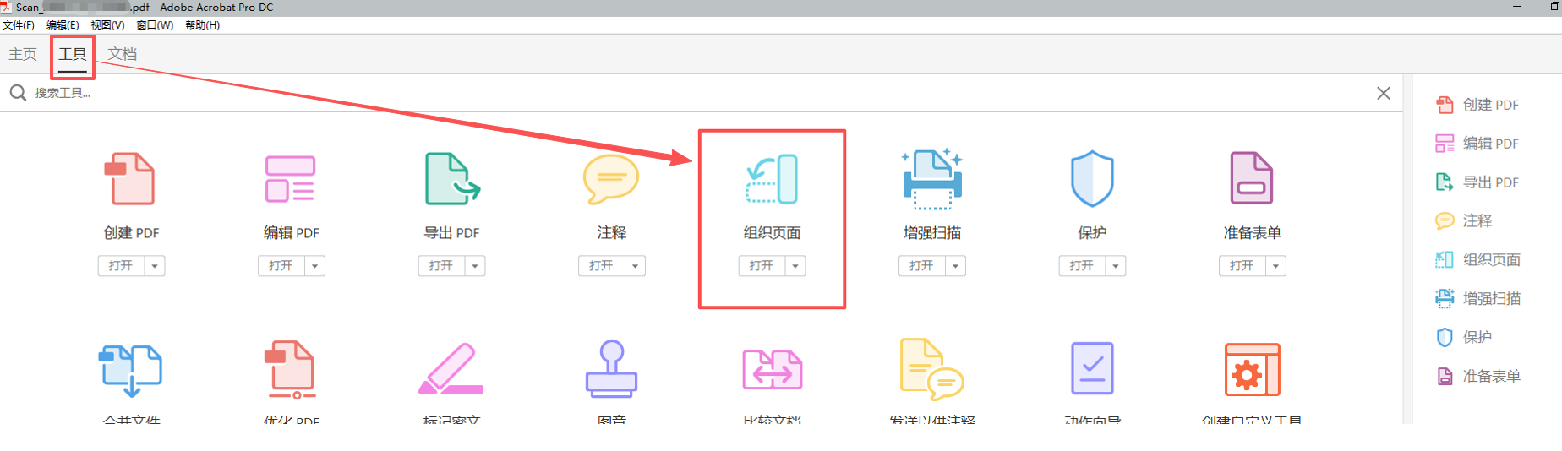Click 注释 shortcut in right sidebar
This screenshot has height=451, width=1562.
pyautogui.click(x=1464, y=221)
